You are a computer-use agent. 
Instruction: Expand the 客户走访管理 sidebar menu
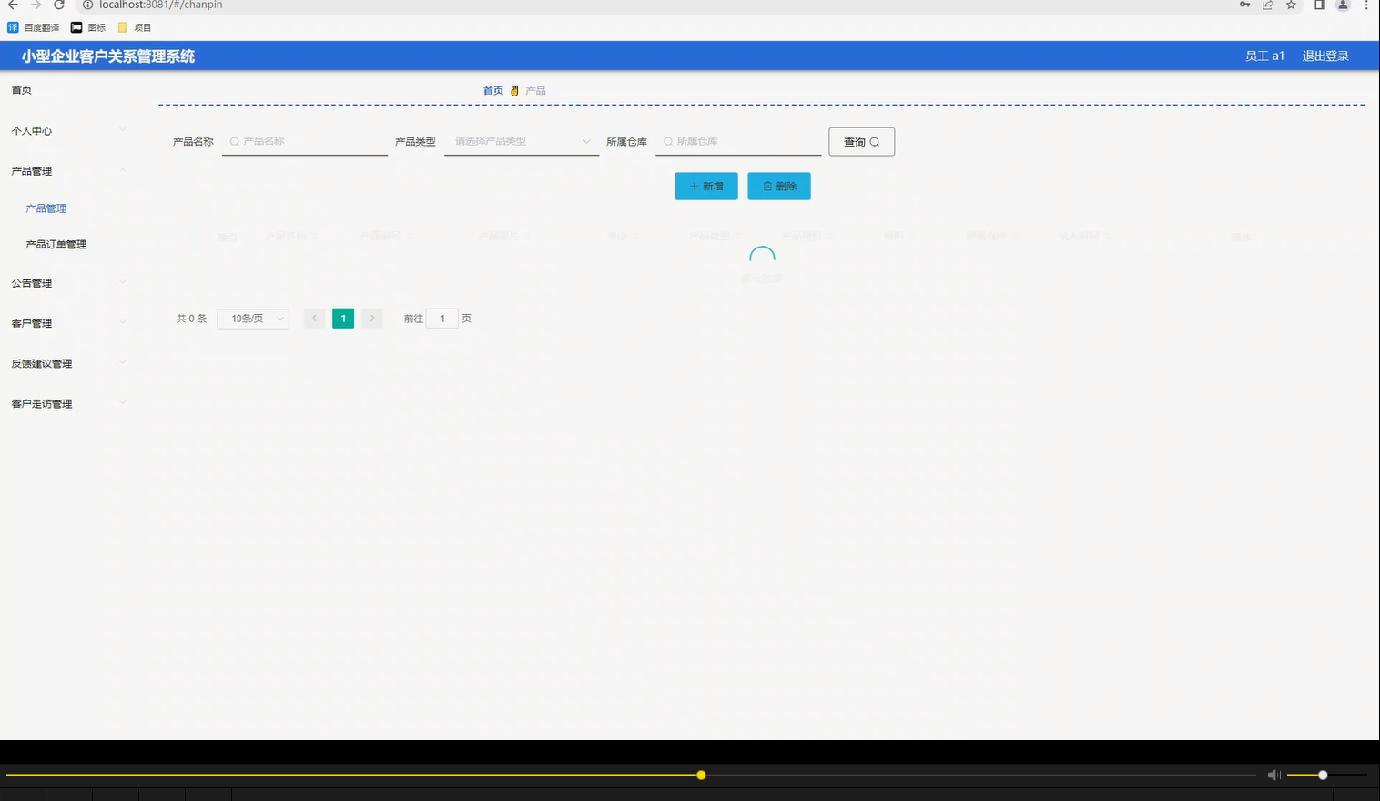point(68,404)
